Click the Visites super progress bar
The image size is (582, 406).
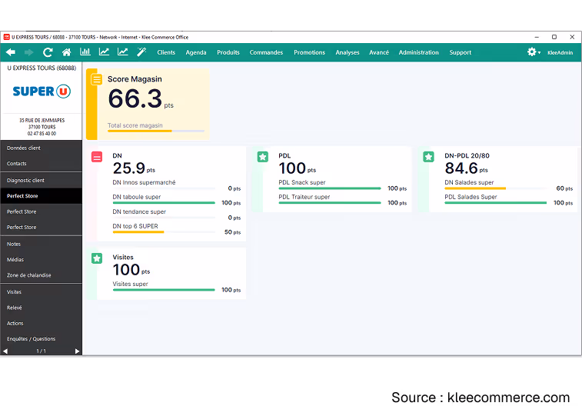click(x=164, y=289)
